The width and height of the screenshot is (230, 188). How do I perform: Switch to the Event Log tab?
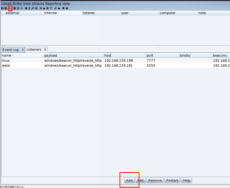11,50
